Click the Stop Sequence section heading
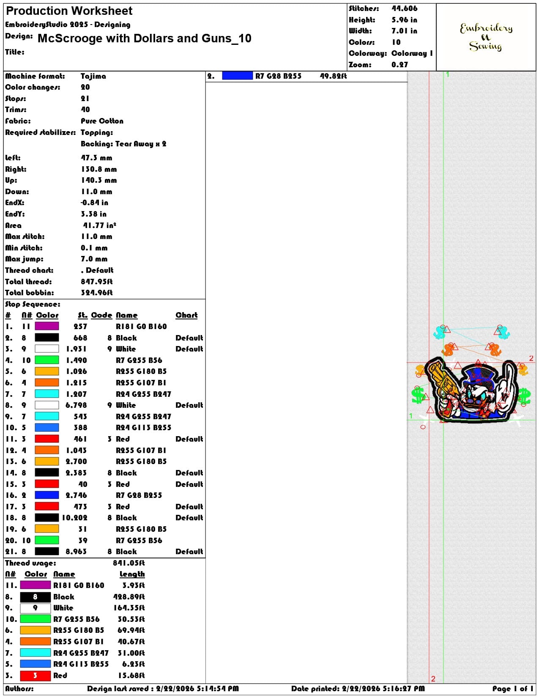The width and height of the screenshot is (539, 698). tap(33, 305)
